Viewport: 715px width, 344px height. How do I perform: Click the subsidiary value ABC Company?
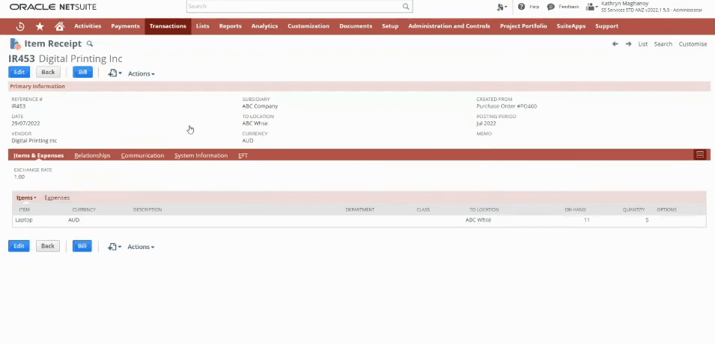260,106
